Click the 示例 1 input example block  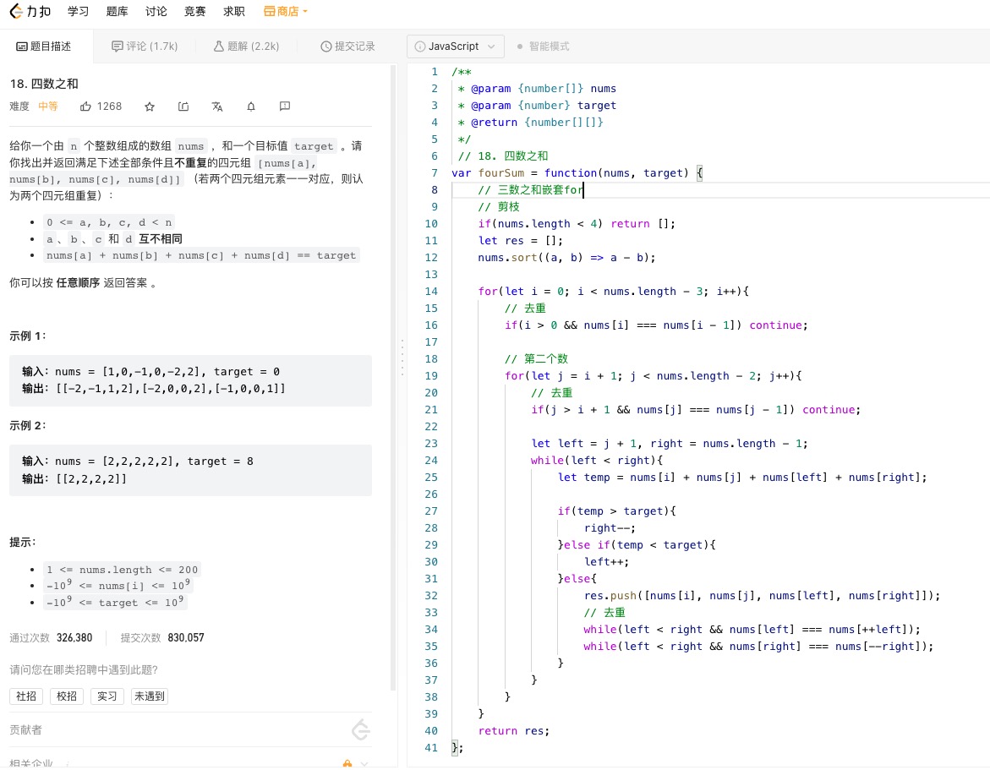pyautogui.click(x=191, y=380)
